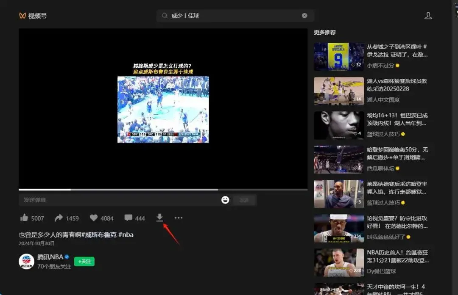The height and width of the screenshot is (295, 458).
Task: Open 哈登梦回巅峰轰50分 video thumbnail
Action: [338, 160]
